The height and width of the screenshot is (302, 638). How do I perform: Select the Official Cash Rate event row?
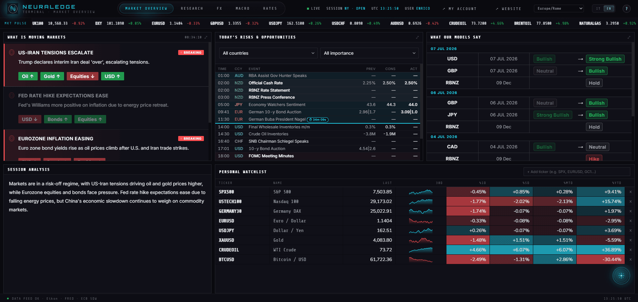(x=317, y=83)
